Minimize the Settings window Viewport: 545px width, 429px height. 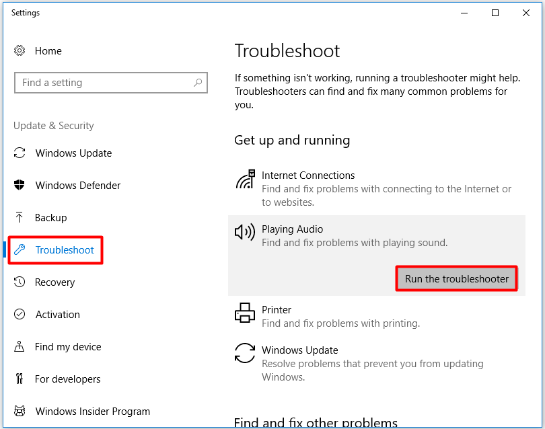pyautogui.click(x=464, y=13)
